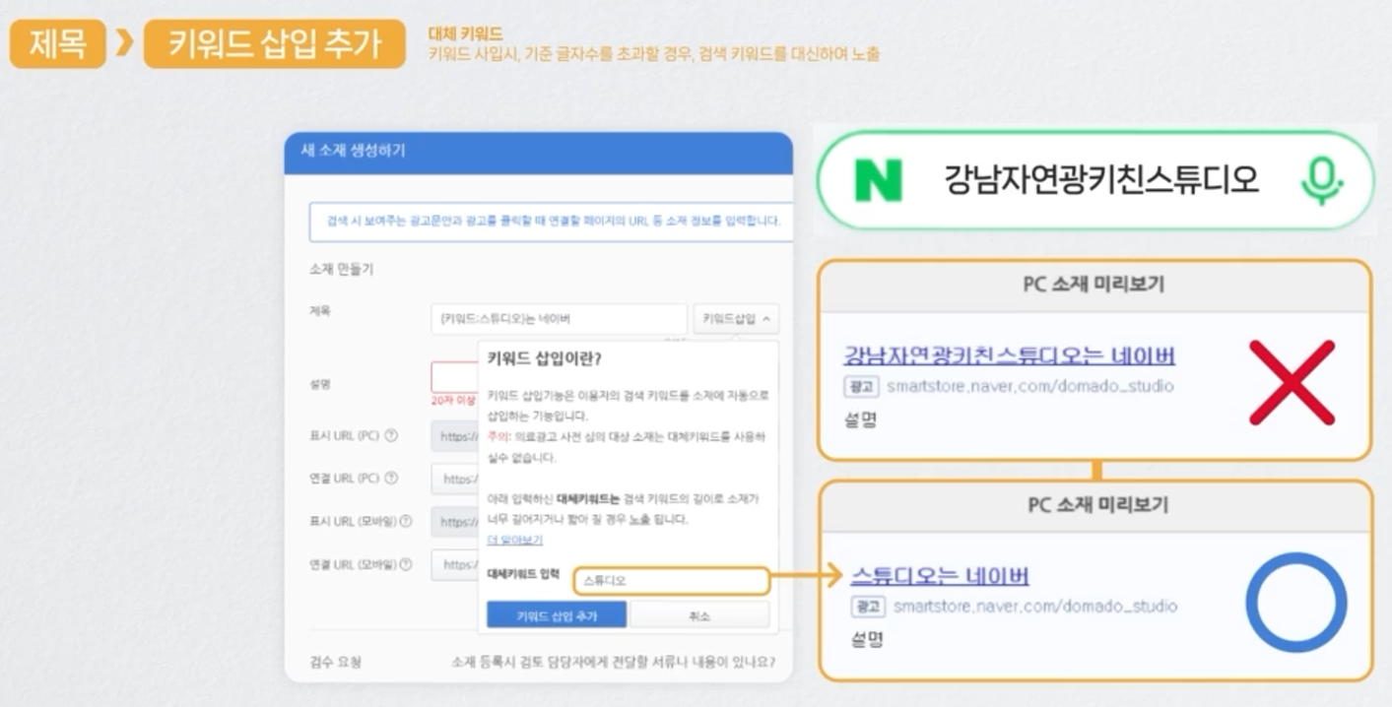Click the 취소 button in popup
1392x707 pixels.
[699, 616]
